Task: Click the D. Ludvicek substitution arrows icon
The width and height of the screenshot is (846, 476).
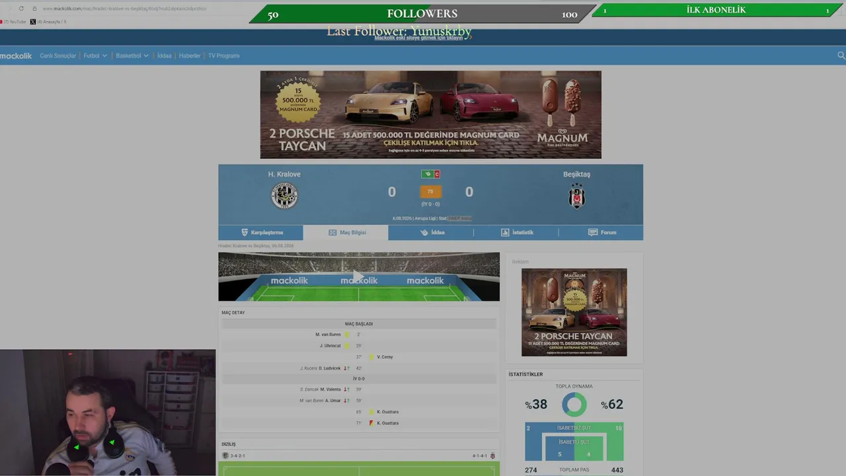Action: [346, 368]
